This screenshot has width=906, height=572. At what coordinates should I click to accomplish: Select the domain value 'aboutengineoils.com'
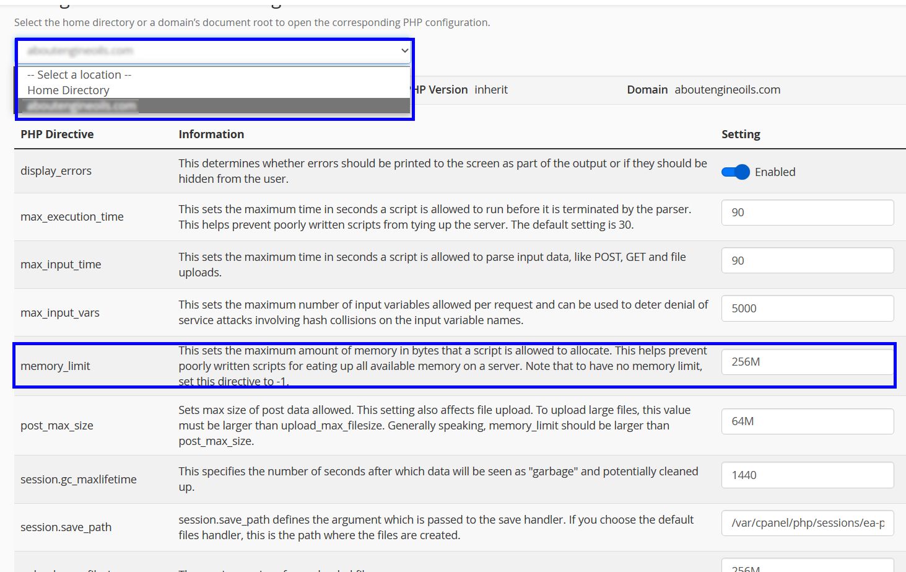[x=728, y=90]
